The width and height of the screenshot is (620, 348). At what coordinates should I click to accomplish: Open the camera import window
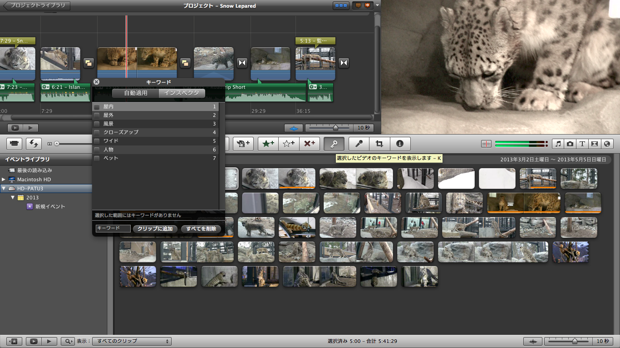(x=15, y=144)
